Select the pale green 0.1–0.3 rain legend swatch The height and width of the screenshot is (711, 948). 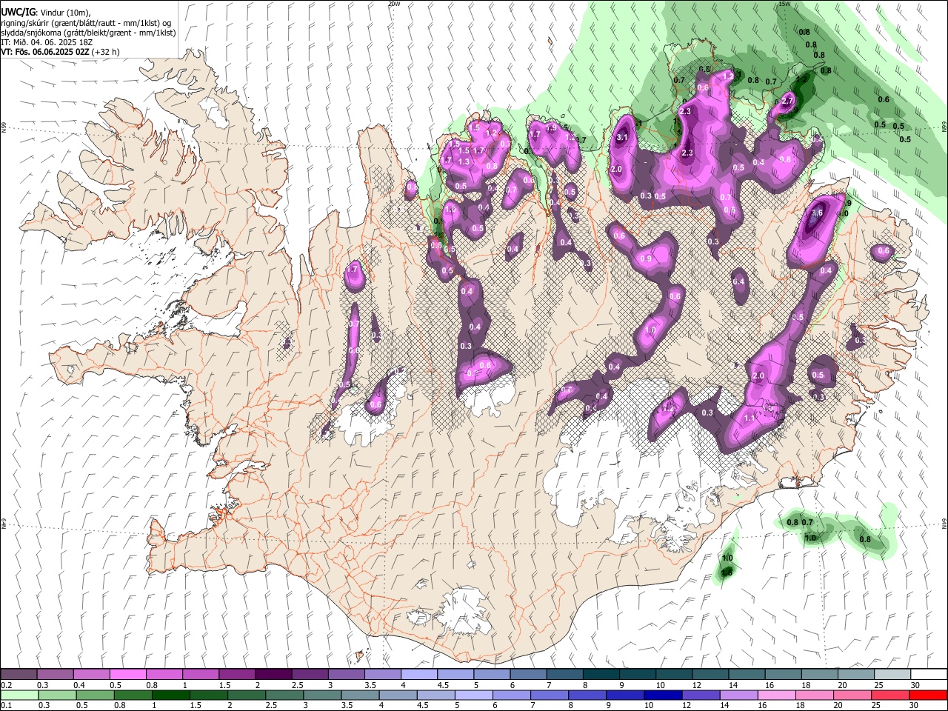coord(19,695)
